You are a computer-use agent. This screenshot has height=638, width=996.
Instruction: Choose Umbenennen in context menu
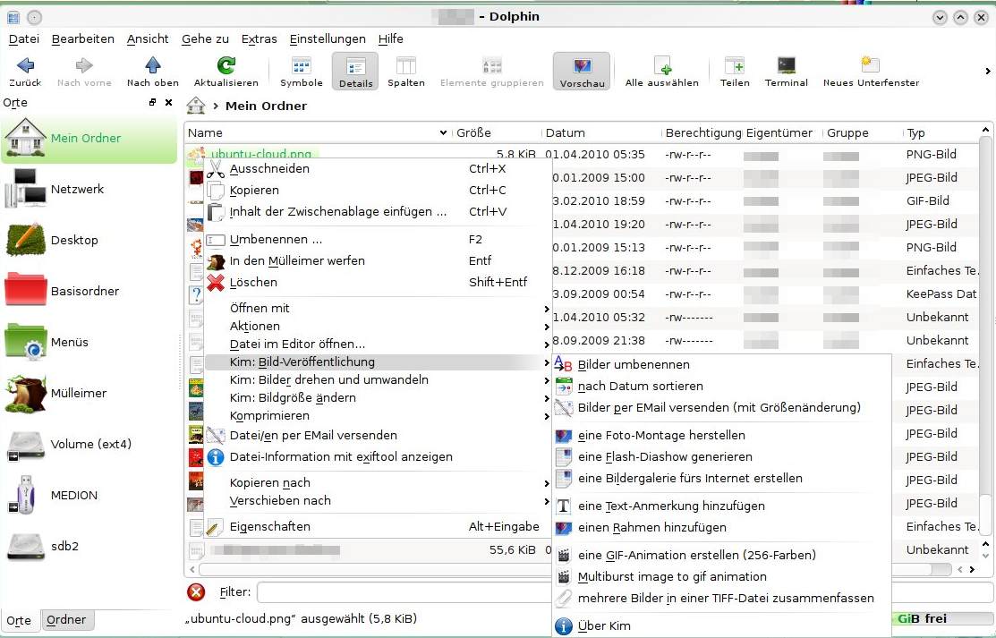click(378, 240)
